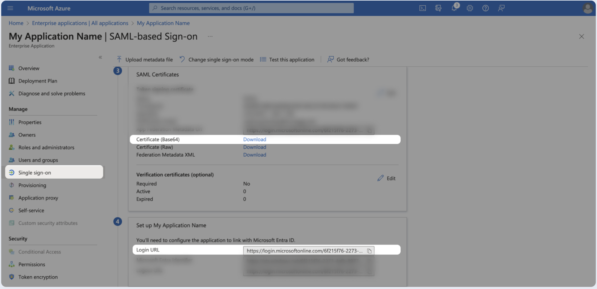597x289 pixels.
Task: Collapse the left sidebar menu
Action: pyautogui.click(x=100, y=57)
